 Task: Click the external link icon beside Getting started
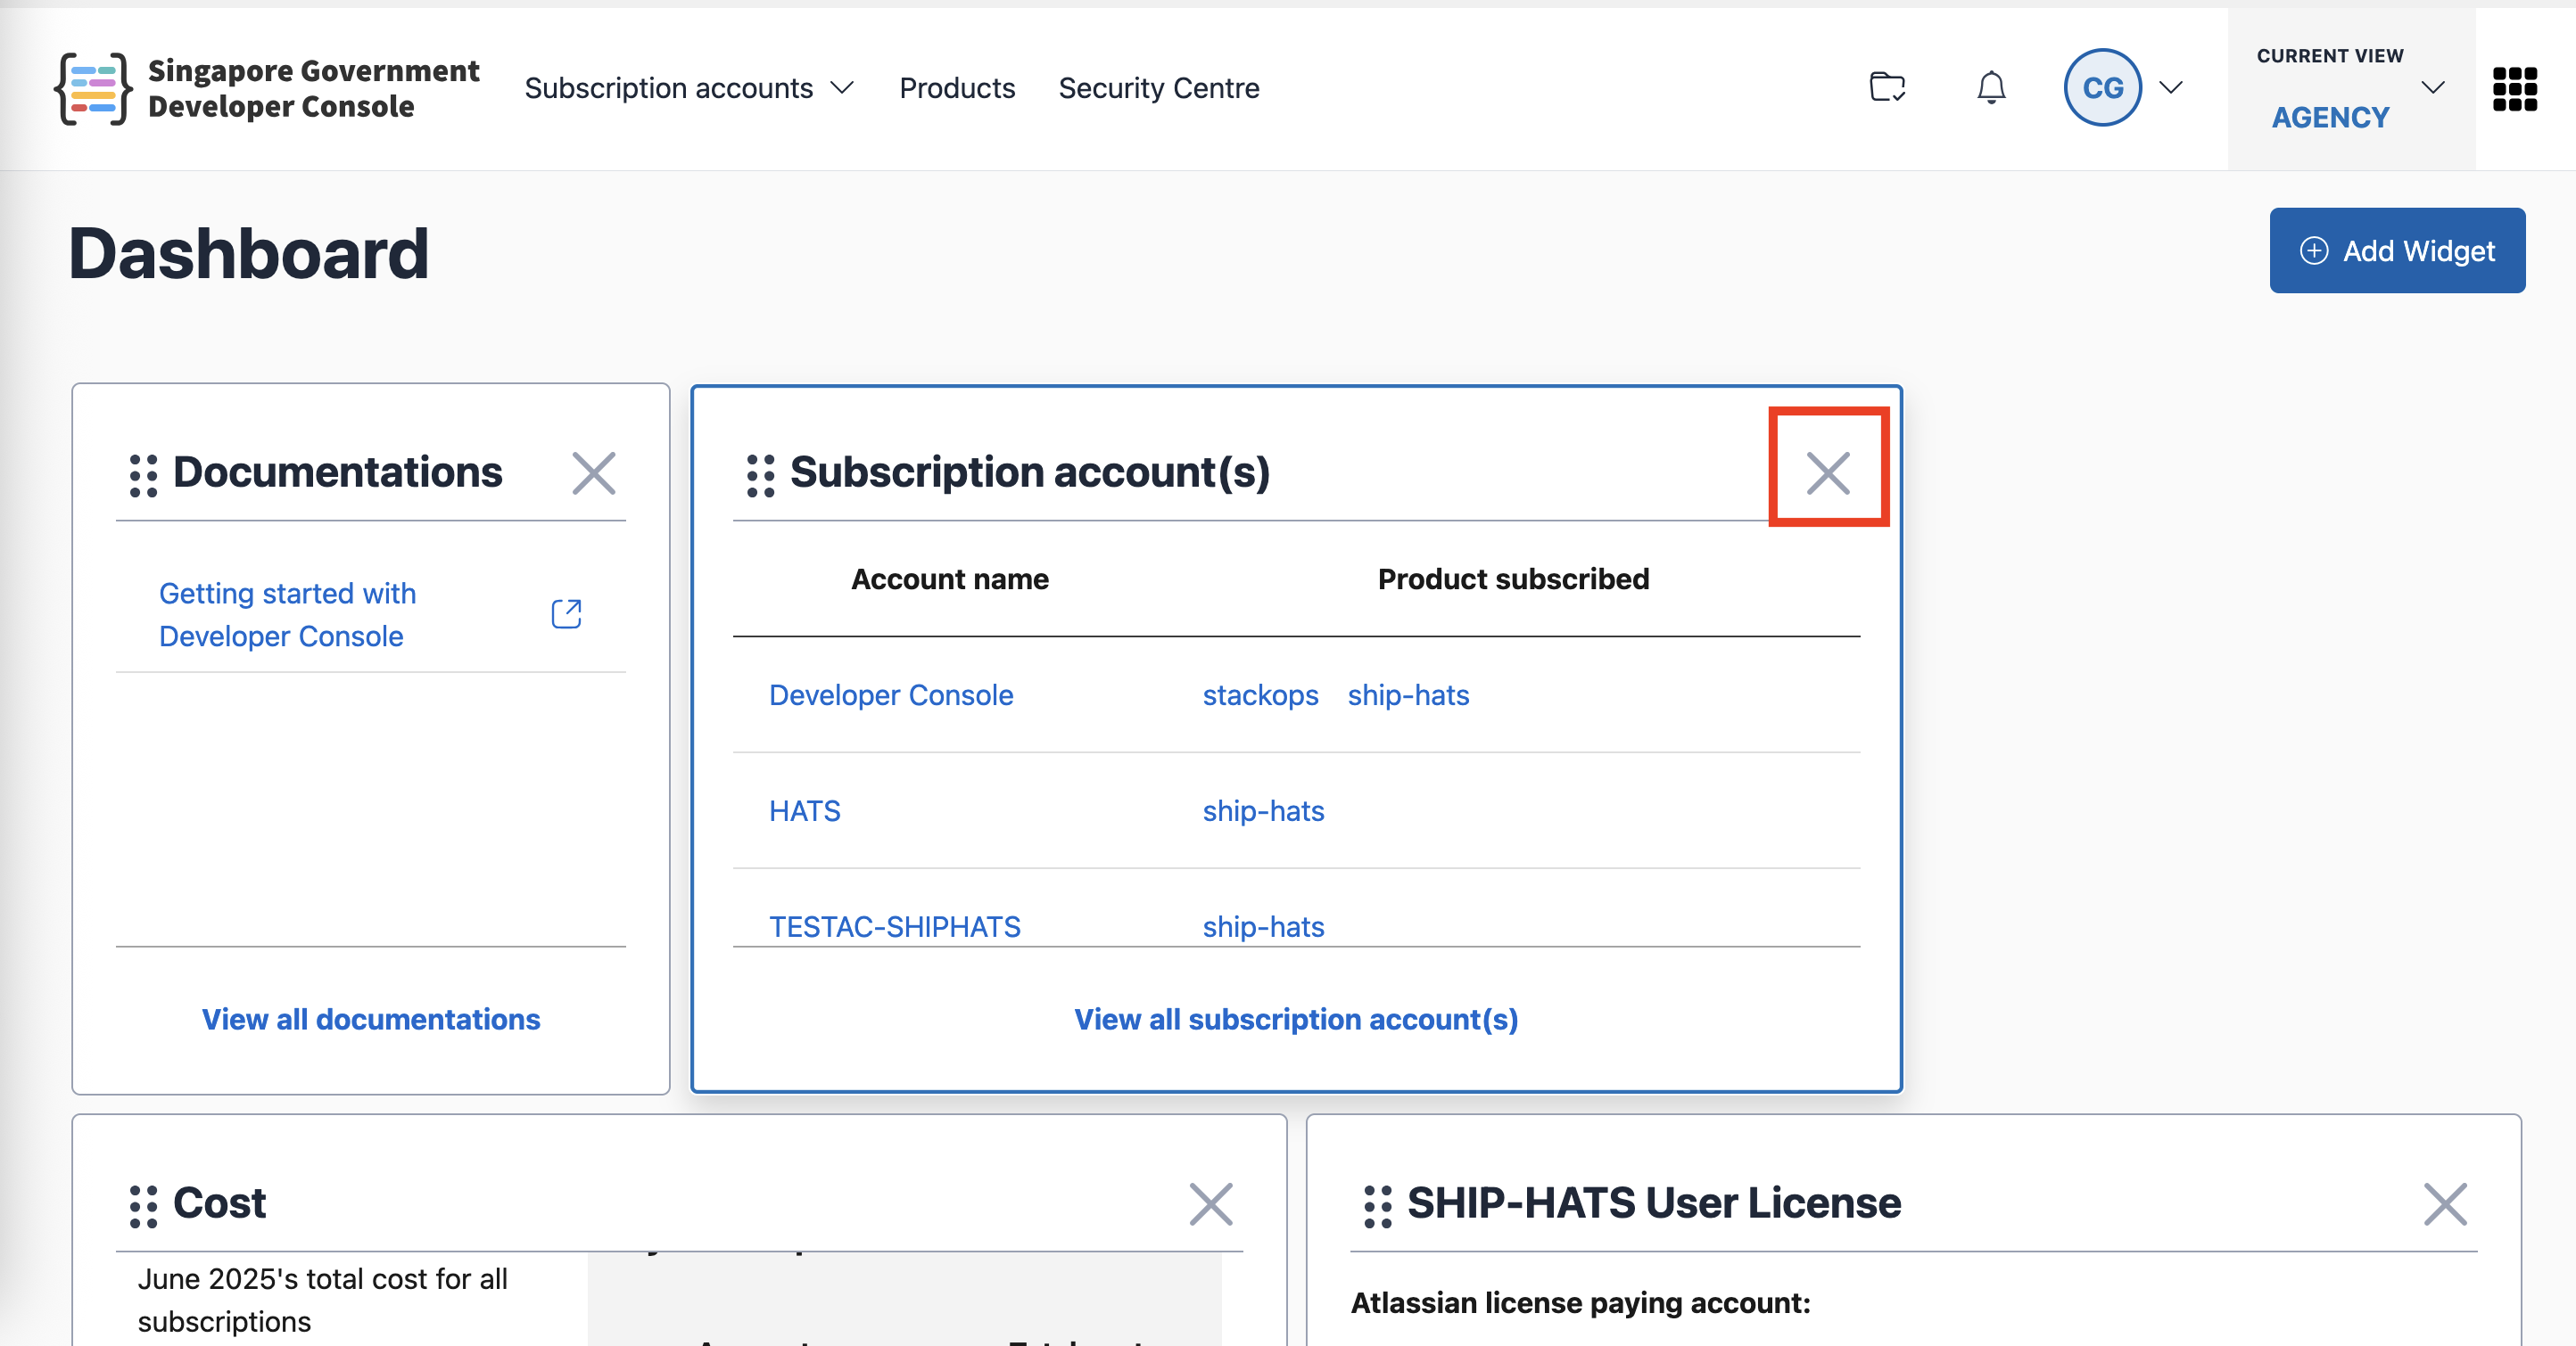tap(566, 613)
